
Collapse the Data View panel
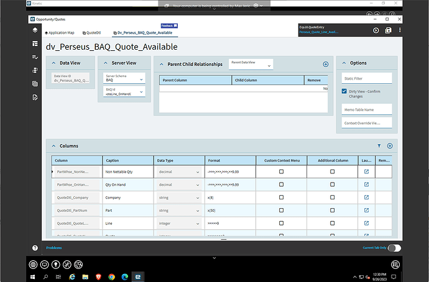53,63
